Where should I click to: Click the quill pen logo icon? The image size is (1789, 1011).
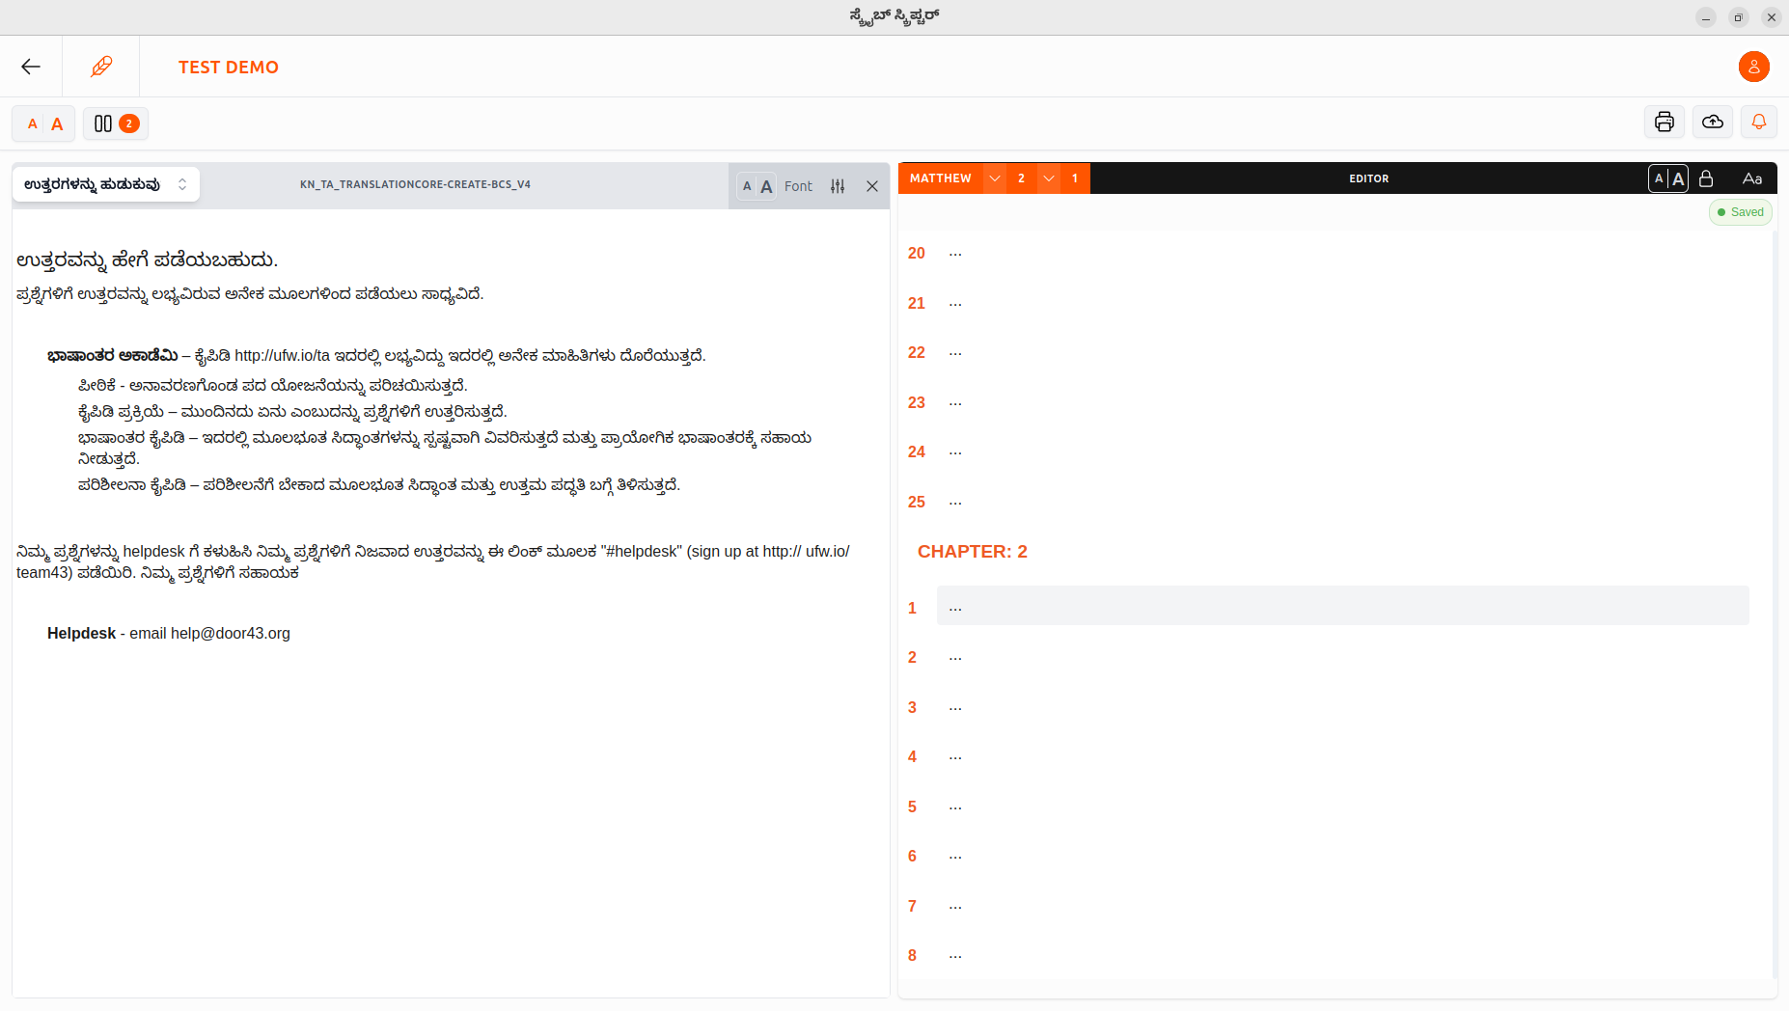101,66
